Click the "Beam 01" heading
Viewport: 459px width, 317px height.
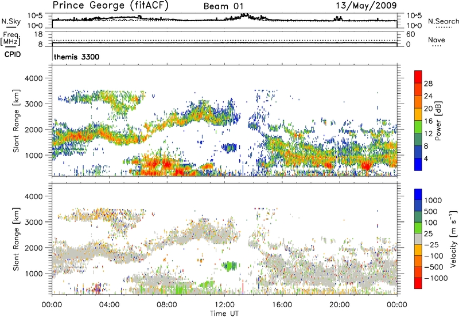[223, 6]
